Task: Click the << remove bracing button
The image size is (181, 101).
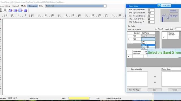Action: point(155,82)
